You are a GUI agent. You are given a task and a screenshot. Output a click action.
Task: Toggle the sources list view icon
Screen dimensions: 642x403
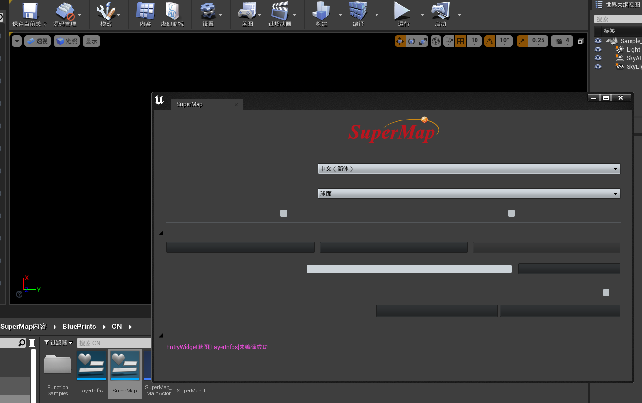32,343
